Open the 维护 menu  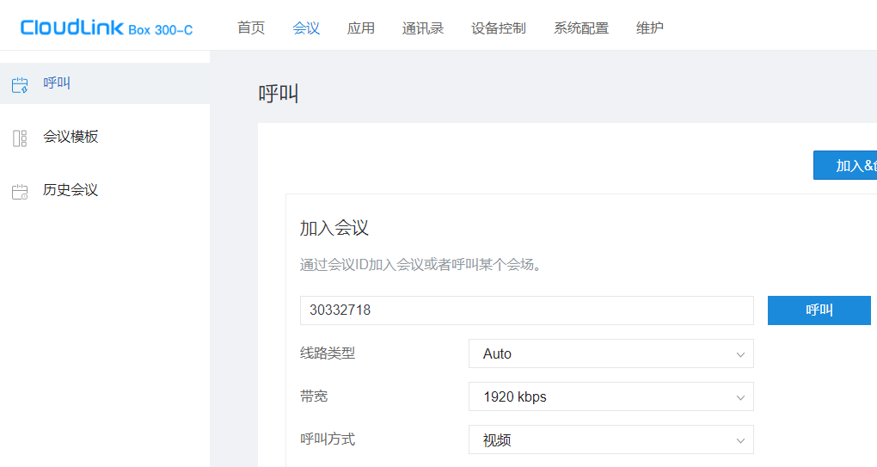650,28
